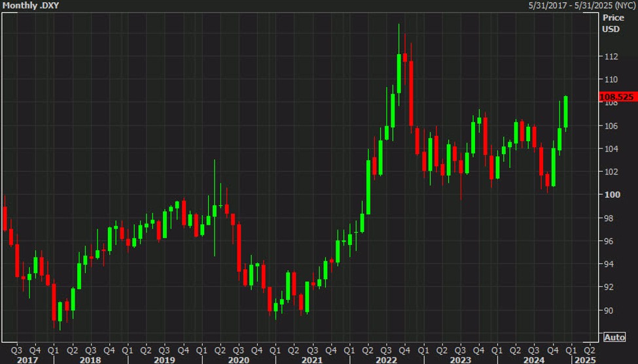638x364 pixels.
Task: Select the 2025 year label on time axis
Action: (x=584, y=359)
